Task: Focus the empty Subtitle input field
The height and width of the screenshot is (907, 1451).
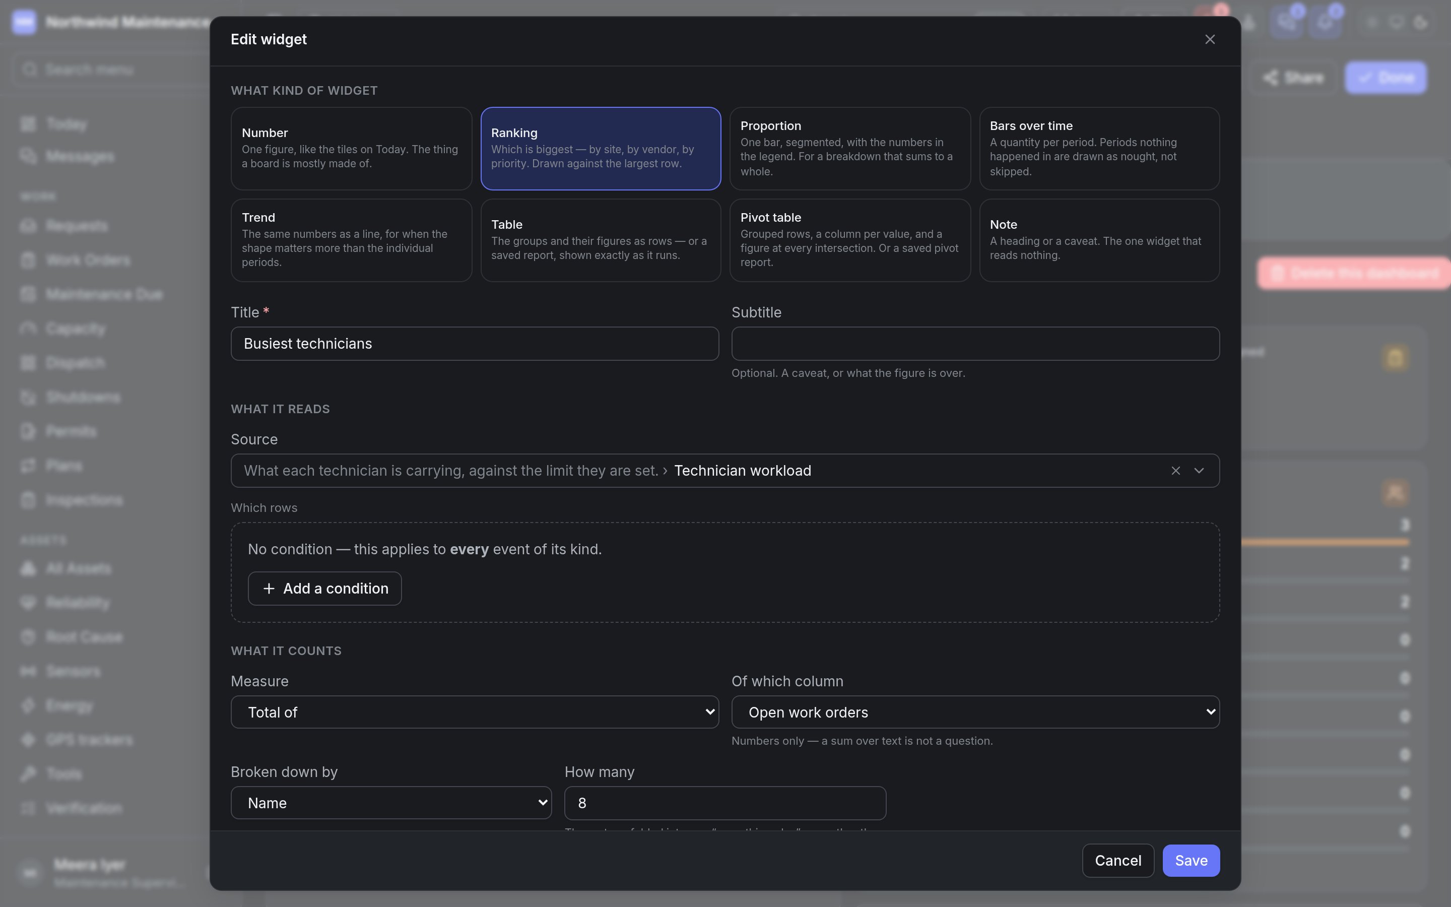Action: (975, 344)
